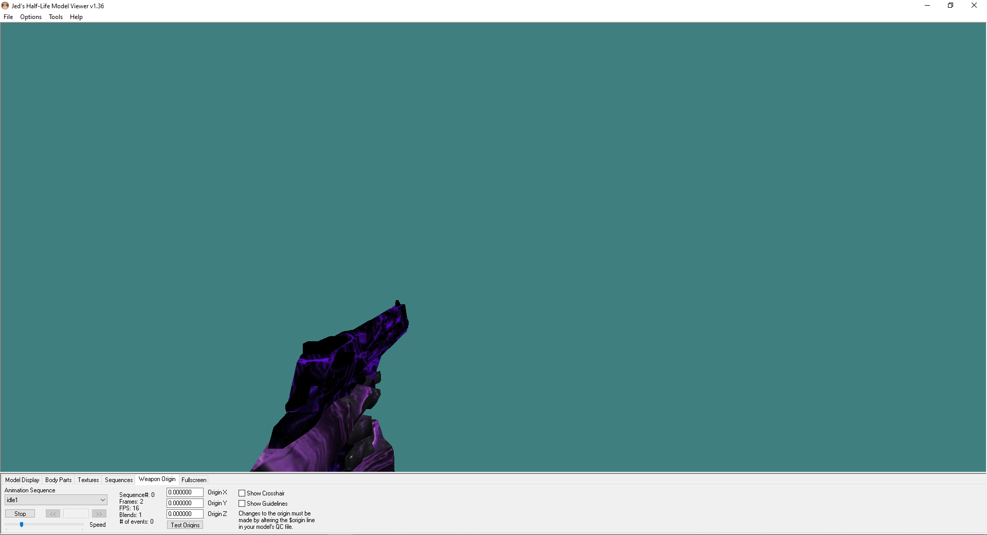Switch to the Textures tab
This screenshot has width=987, height=535.
88,480
